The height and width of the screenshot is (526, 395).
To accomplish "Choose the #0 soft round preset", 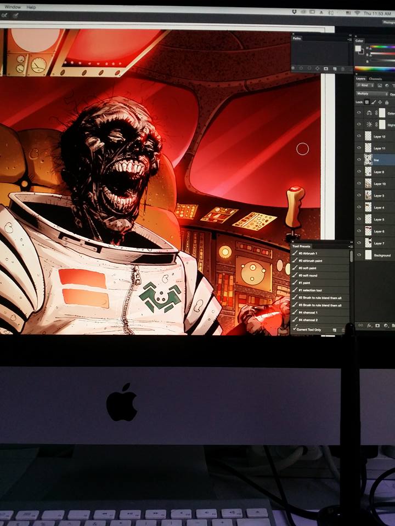I will [x=320, y=276].
